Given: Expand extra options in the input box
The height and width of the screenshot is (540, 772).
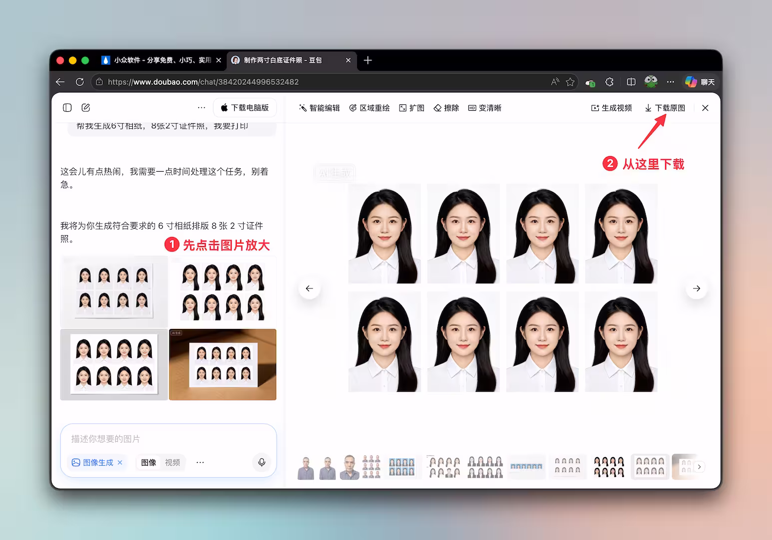Looking at the screenshot, I should tap(200, 463).
